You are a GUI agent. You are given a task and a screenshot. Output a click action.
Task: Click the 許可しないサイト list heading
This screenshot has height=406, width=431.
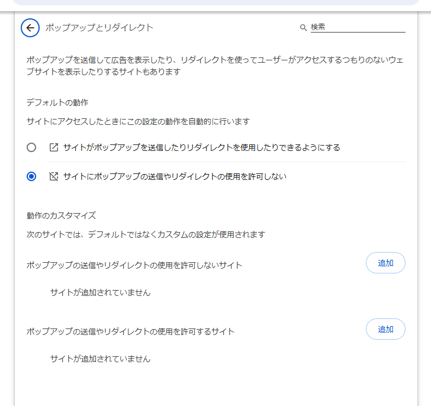coord(134,265)
